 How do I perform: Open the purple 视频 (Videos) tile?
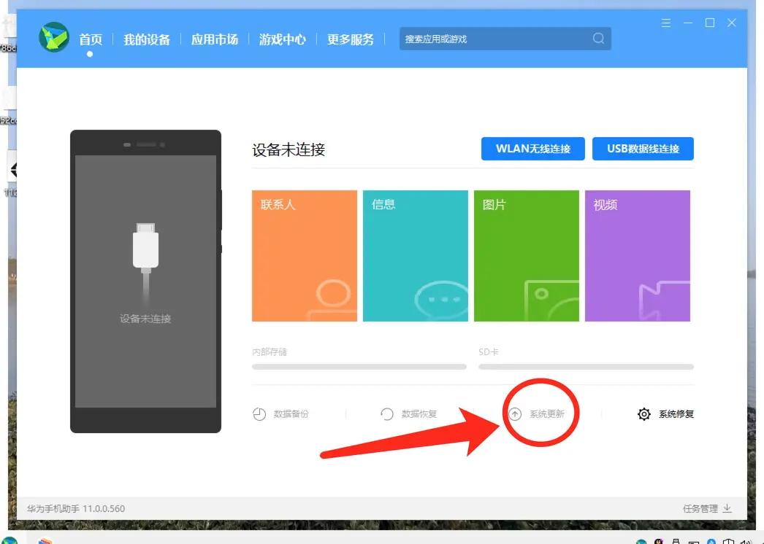click(x=637, y=255)
